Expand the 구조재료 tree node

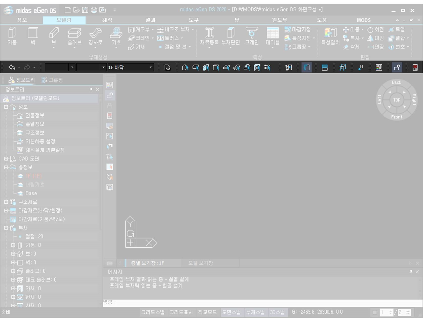click(6, 202)
